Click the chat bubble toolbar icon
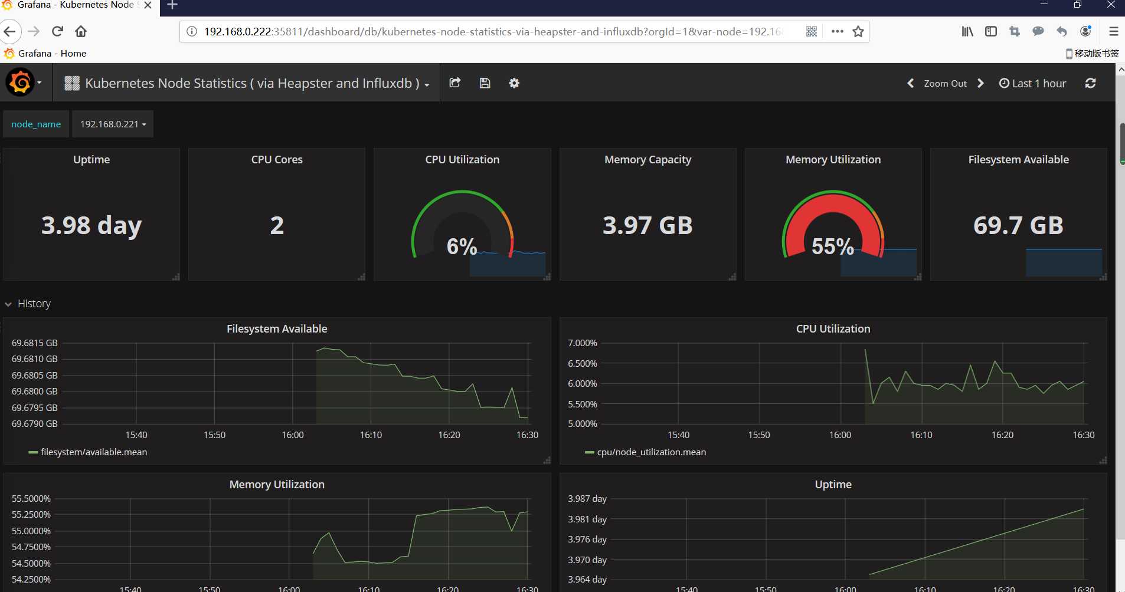This screenshot has height=592, width=1125. click(x=1038, y=31)
